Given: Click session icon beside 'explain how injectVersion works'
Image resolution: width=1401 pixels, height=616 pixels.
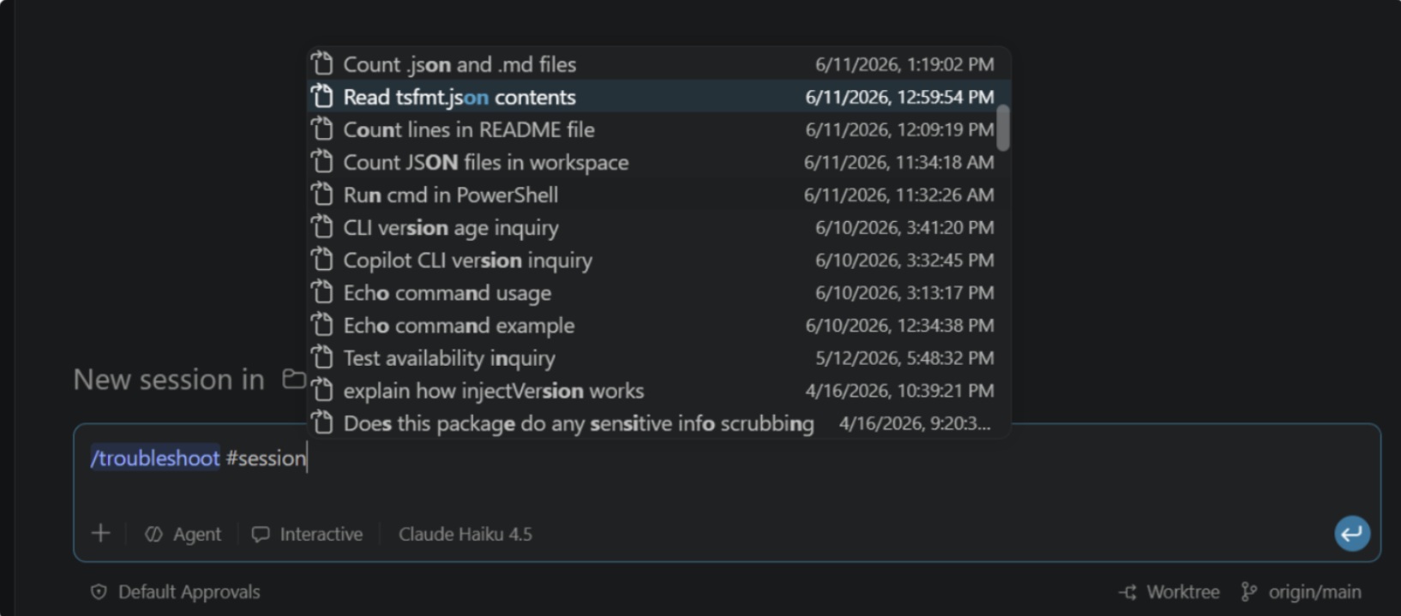Looking at the screenshot, I should (322, 390).
